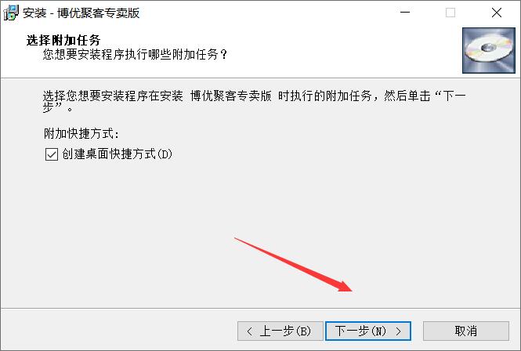
Task: Click the CD disc image in the header
Action: [x=488, y=50]
